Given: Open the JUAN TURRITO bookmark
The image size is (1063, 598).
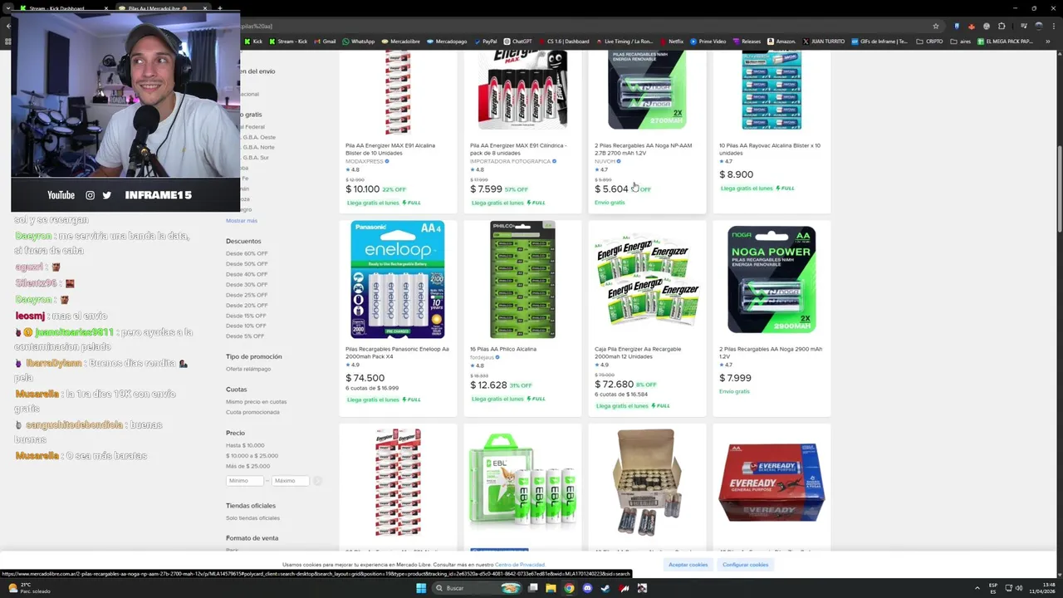Looking at the screenshot, I should [823, 42].
